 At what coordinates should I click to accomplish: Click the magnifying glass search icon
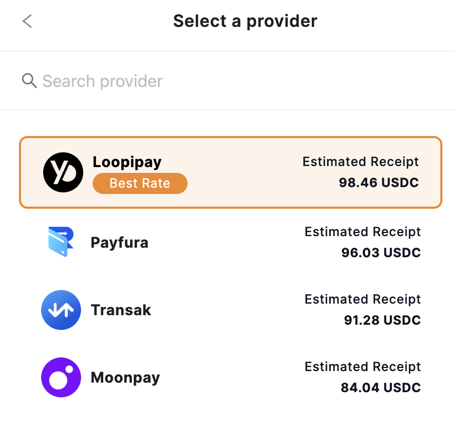pyautogui.click(x=29, y=81)
